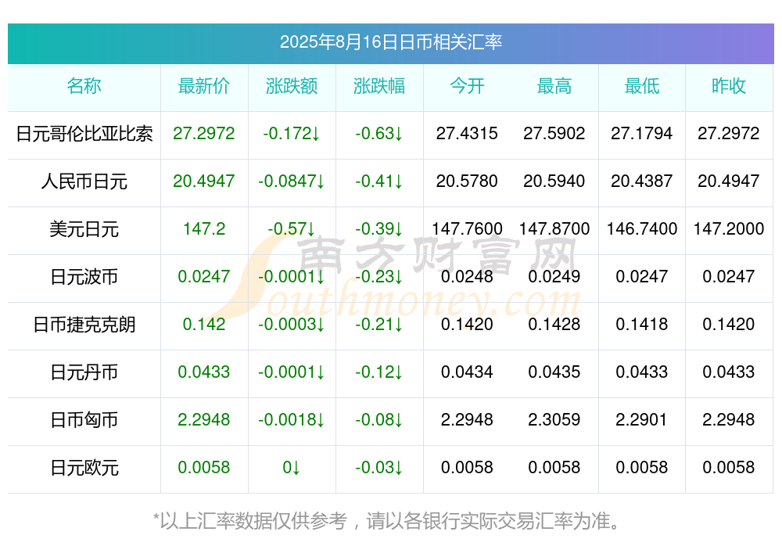Click the -0.63↓ change percent cell
Viewport: 782px width, 546px height.
(379, 134)
